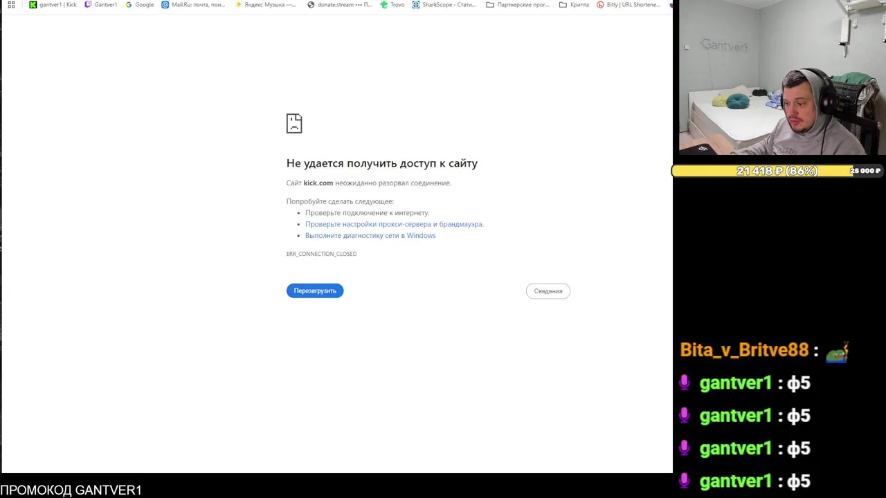886x498 pixels.
Task: Expand the Партнерские программы bookmark folder
Action: [518, 5]
